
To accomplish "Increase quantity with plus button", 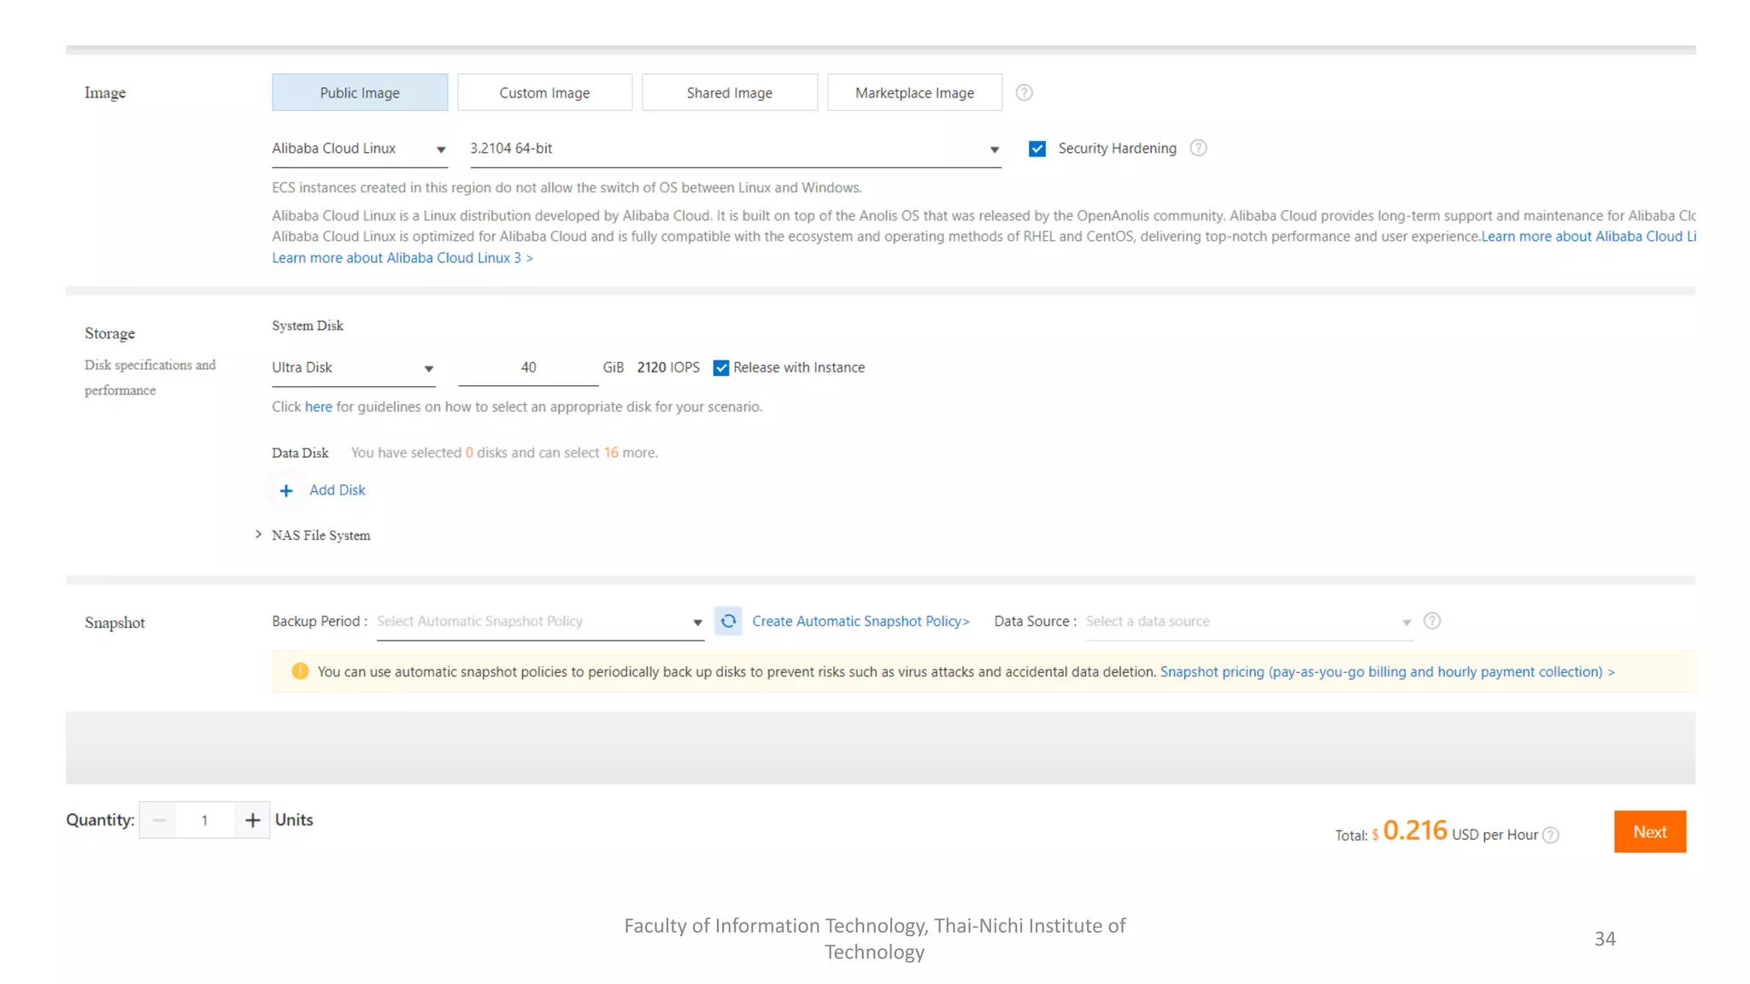I will [x=252, y=820].
